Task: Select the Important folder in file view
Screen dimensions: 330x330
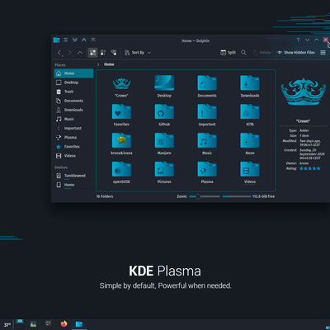Action: pyautogui.click(x=207, y=111)
